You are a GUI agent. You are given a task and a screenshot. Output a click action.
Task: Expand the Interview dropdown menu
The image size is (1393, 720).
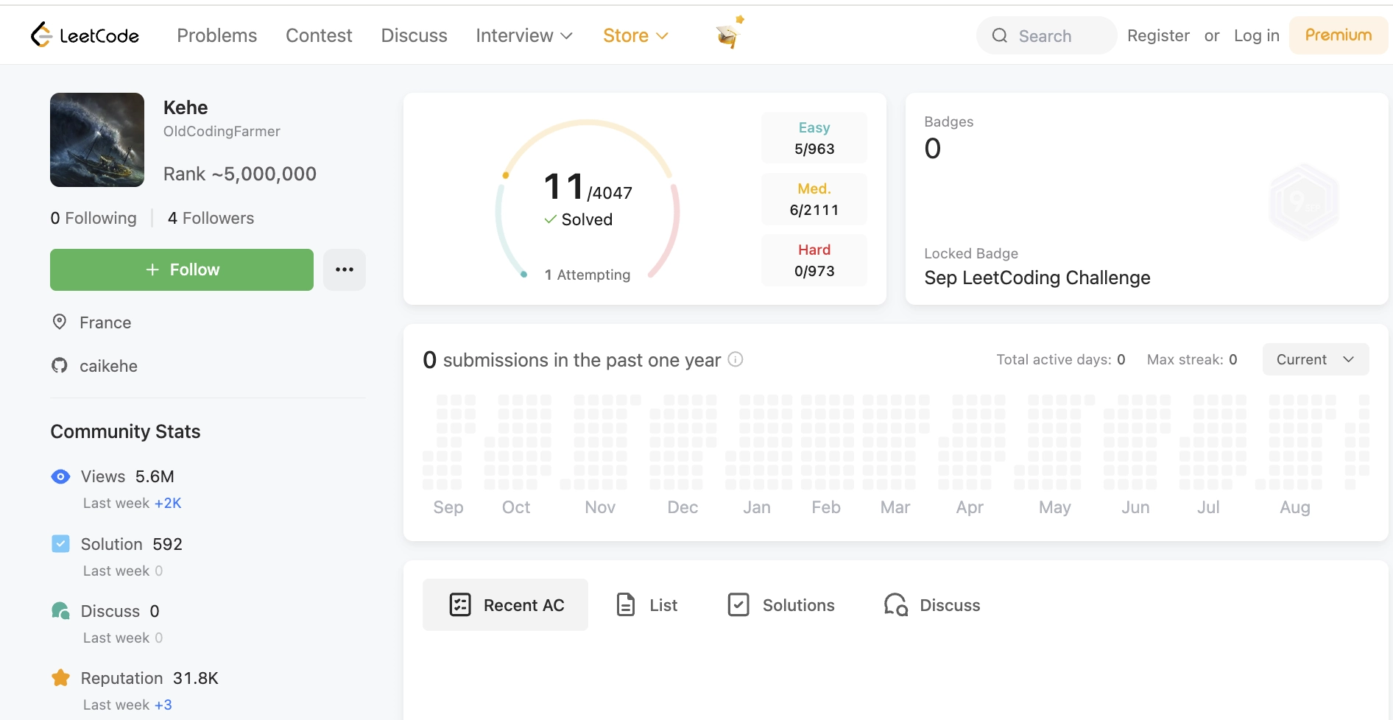click(524, 35)
